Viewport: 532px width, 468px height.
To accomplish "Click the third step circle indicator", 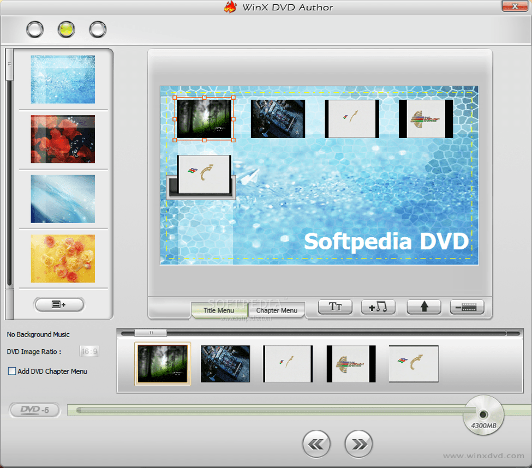I will 98,29.
